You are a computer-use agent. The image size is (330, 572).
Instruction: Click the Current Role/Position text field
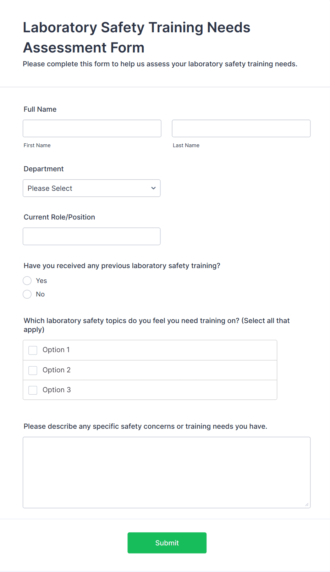[x=92, y=236]
